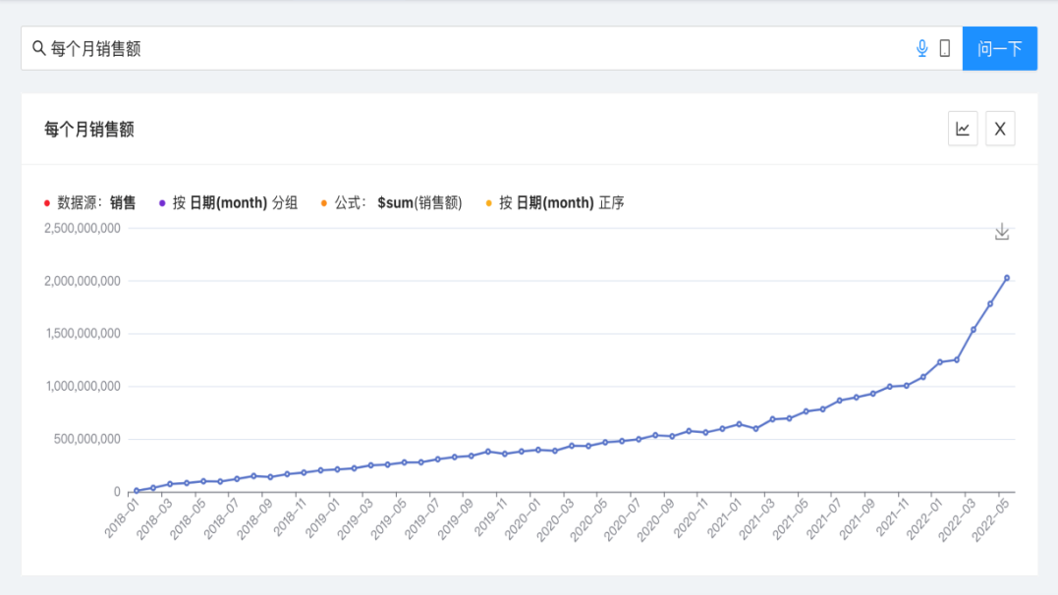Click the 每个月销售额 chart title
Viewport: 1058px width, 595px height.
tap(89, 130)
